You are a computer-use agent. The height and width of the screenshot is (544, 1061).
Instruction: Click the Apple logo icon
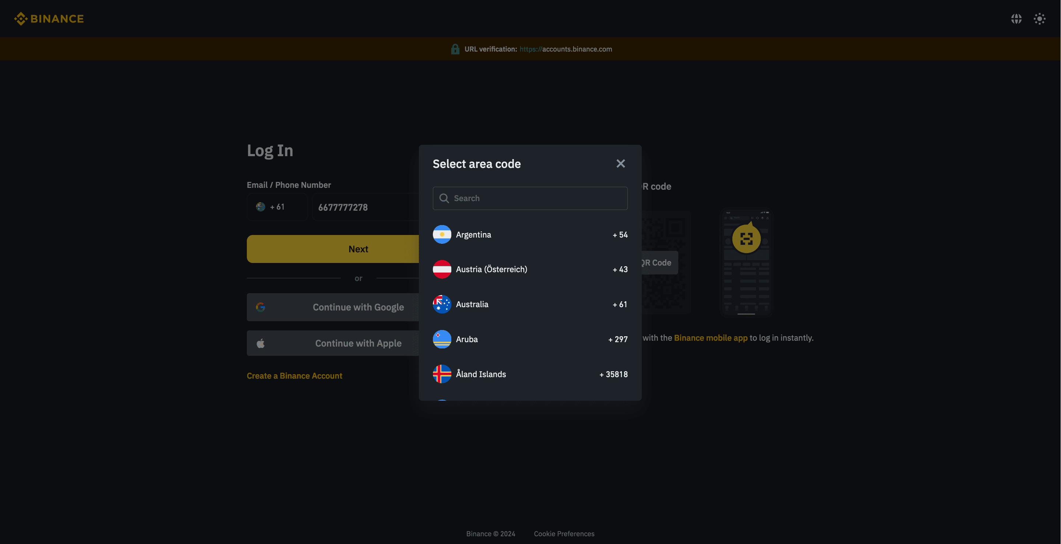(260, 343)
